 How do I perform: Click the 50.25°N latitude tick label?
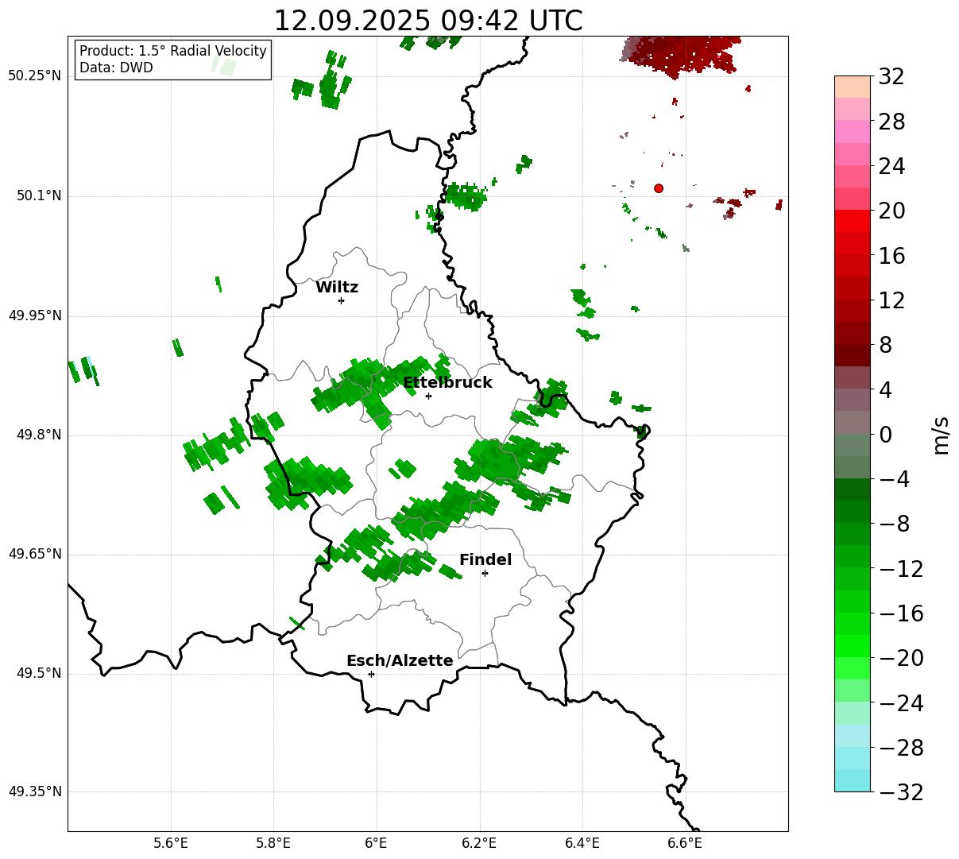34,76
